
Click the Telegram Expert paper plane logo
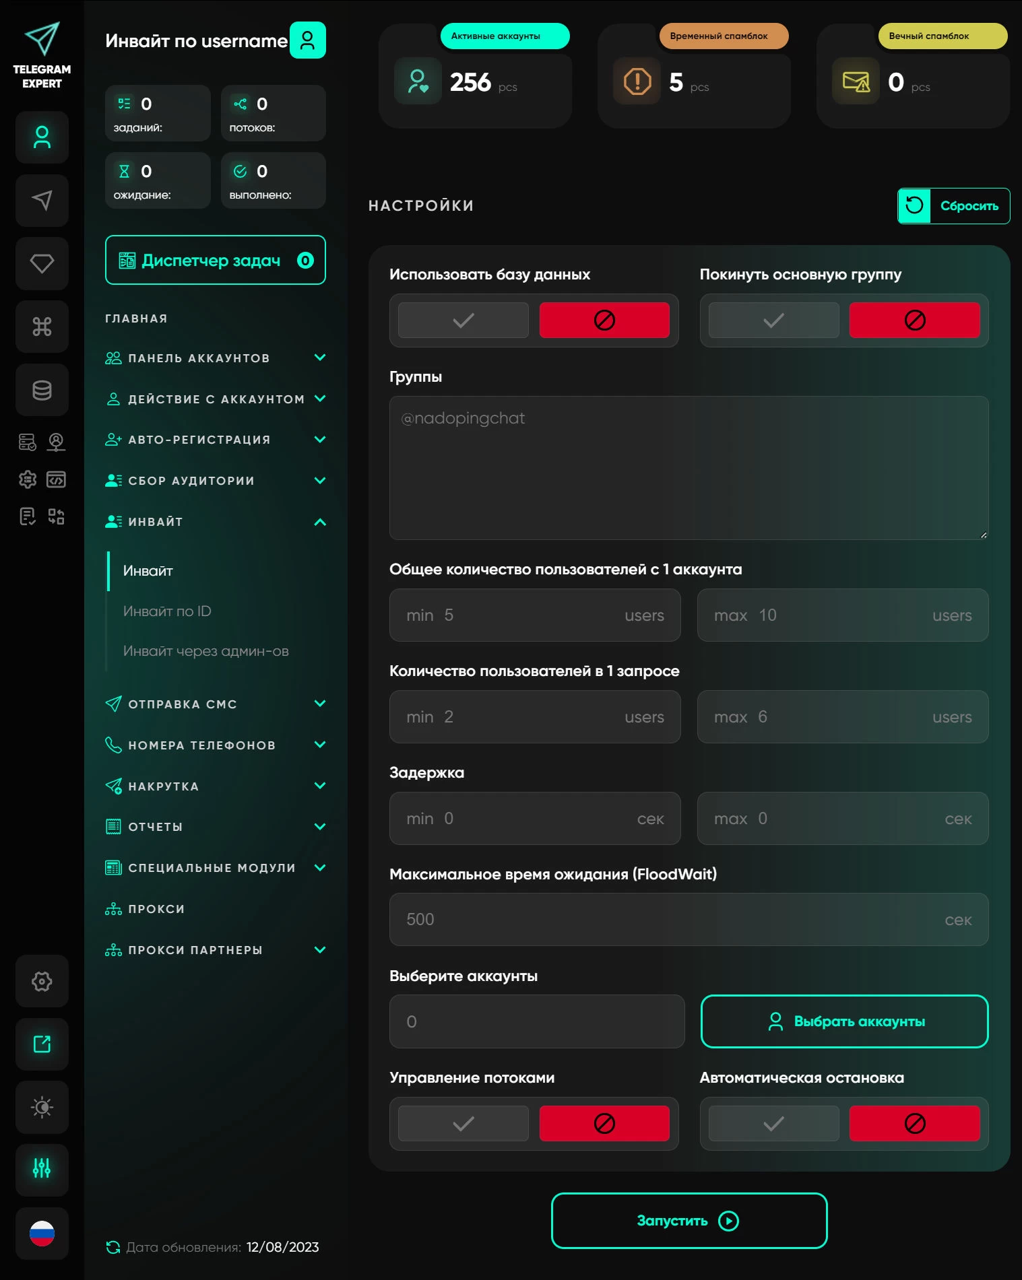(x=42, y=38)
